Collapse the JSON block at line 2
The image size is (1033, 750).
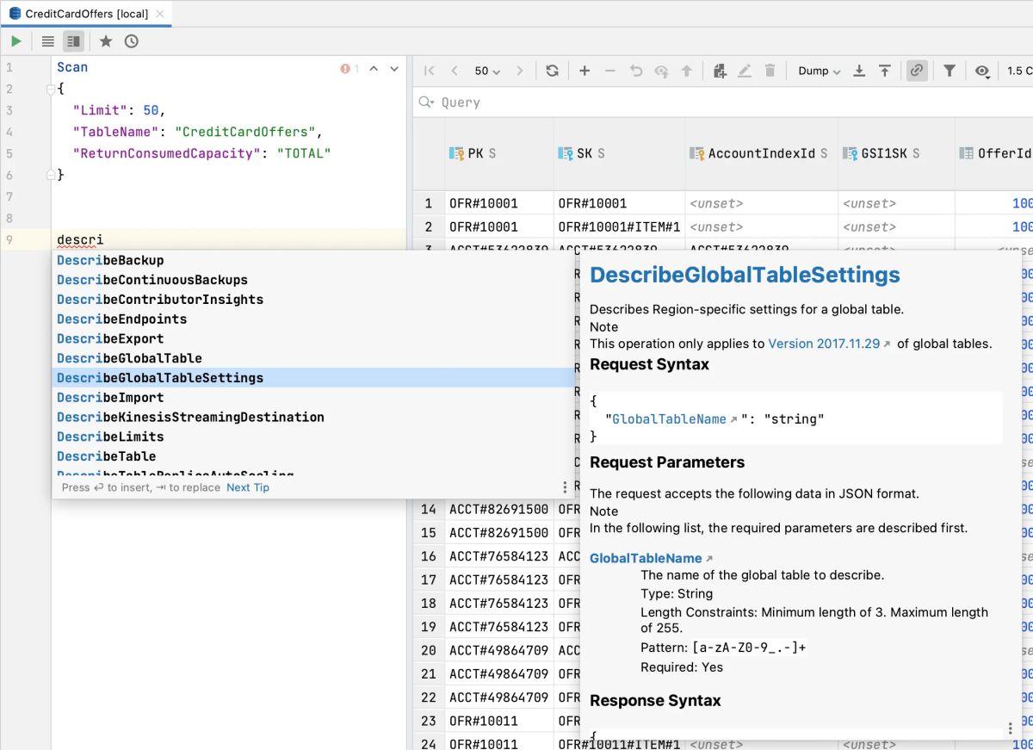pyautogui.click(x=51, y=89)
